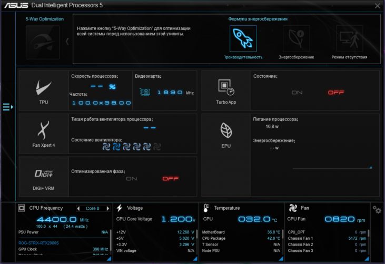This screenshot has width=385, height=264.
Task: Click the +12V voltage row
Action: 155,232
